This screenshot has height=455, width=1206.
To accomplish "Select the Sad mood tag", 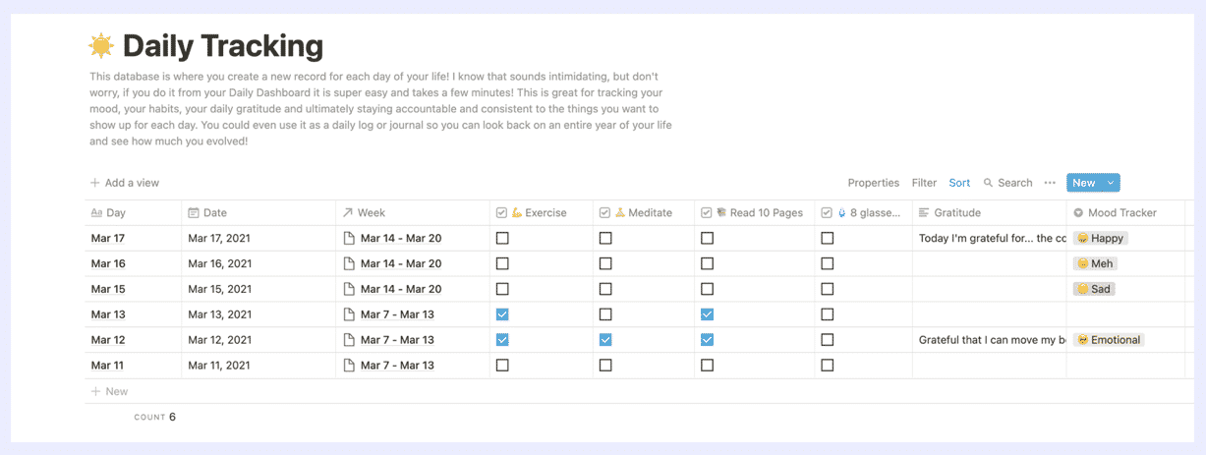I will (x=1094, y=289).
